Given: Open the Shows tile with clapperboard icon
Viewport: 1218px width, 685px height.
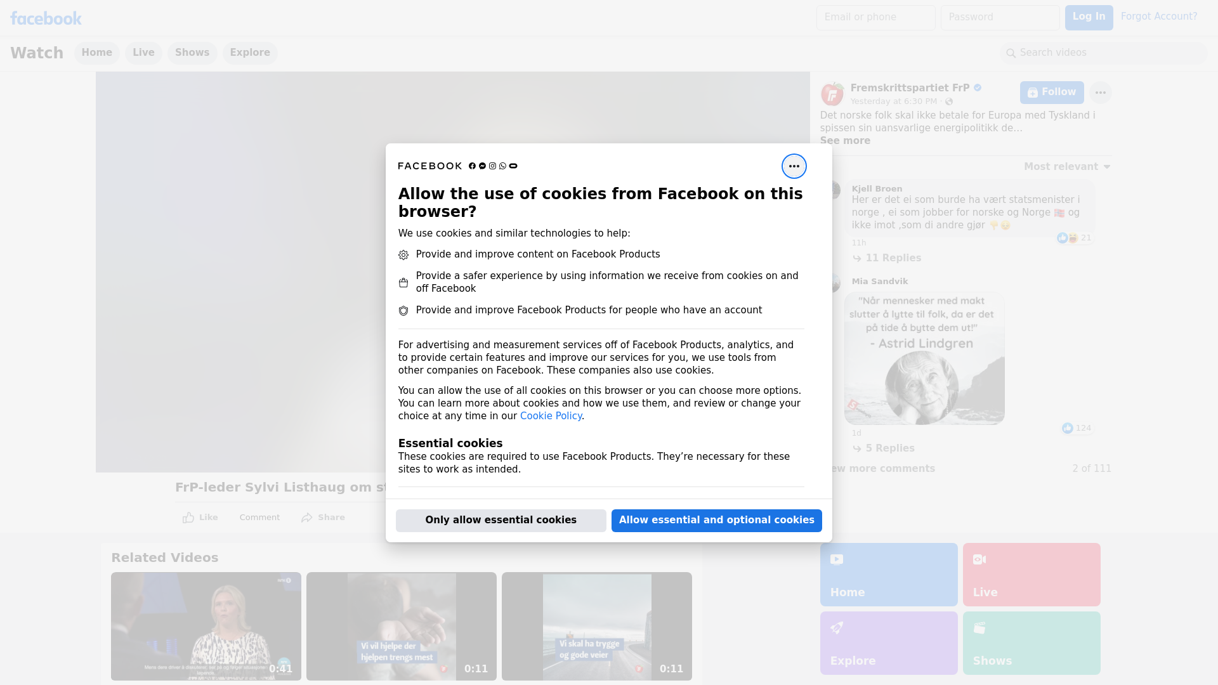Looking at the screenshot, I should (1031, 643).
